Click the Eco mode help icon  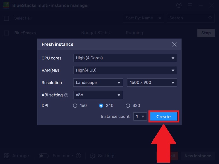click(78, 156)
